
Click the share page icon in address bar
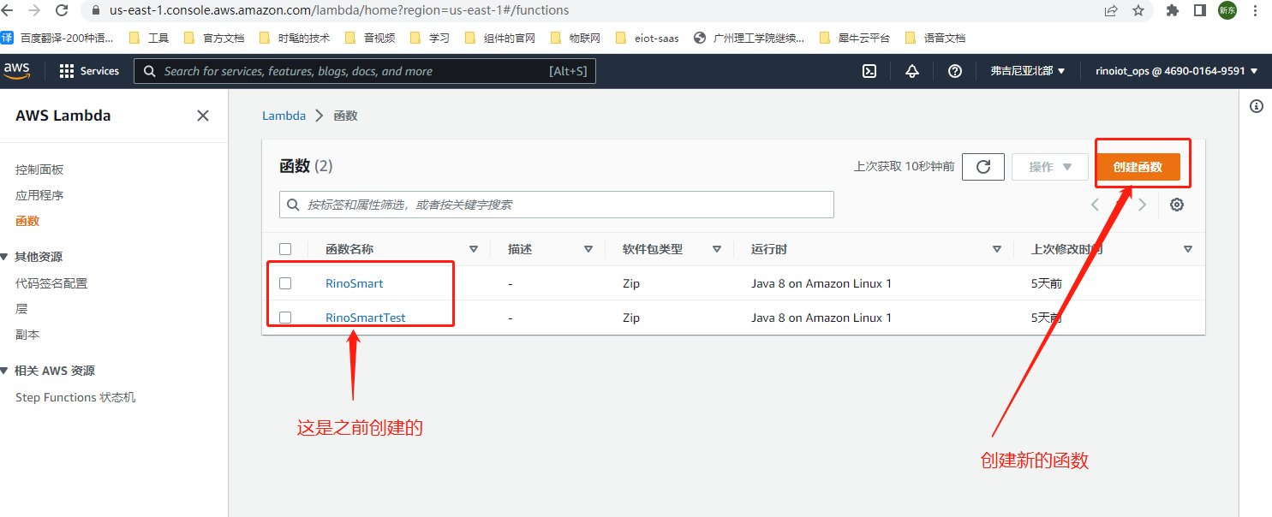(x=1111, y=10)
